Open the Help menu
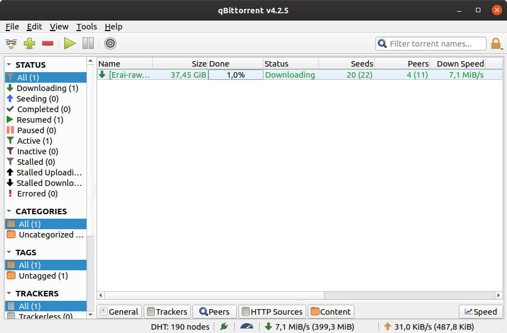Image resolution: width=507 pixels, height=333 pixels. tap(114, 27)
